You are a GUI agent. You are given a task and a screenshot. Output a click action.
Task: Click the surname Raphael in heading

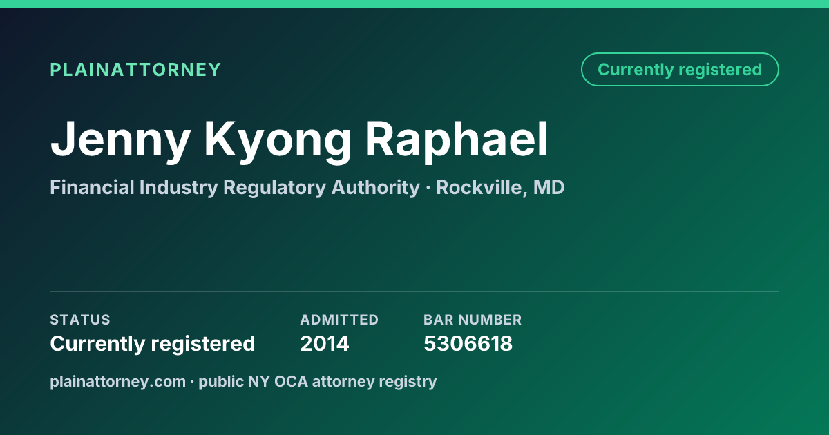coord(457,140)
